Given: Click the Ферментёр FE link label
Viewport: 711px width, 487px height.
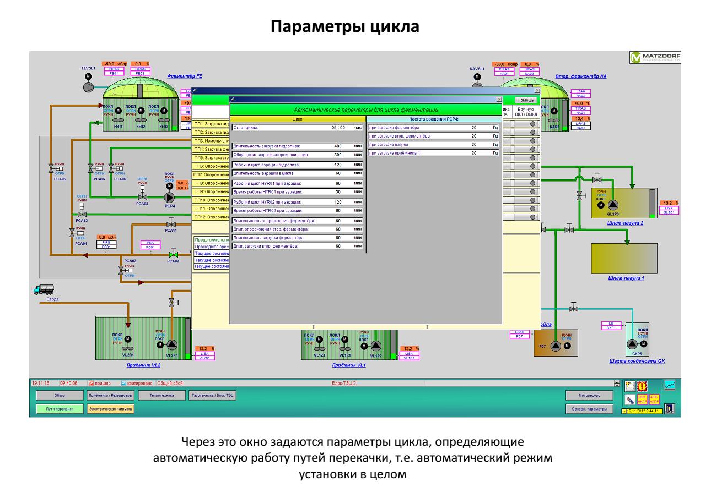Looking at the screenshot, I should tap(185, 77).
